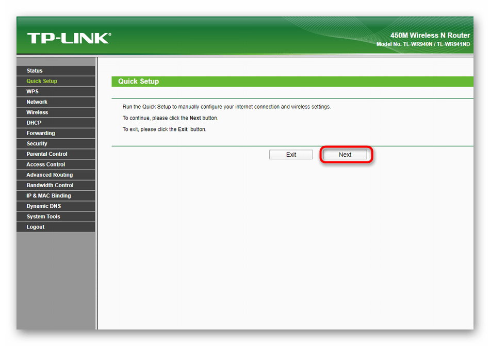Click the Quick Setup green heading
Viewport: 490px width, 346px height.
[292, 81]
